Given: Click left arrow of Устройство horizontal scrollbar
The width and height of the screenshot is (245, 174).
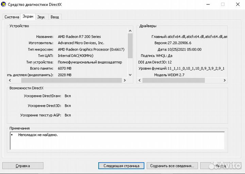Looking at the screenshot, I should (x=10, y=81).
